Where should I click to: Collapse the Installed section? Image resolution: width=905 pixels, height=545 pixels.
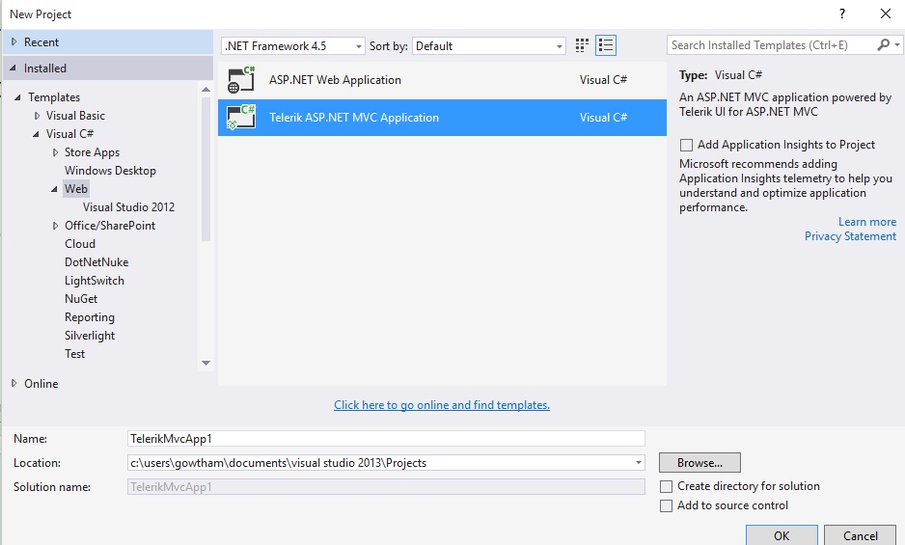tap(14, 68)
